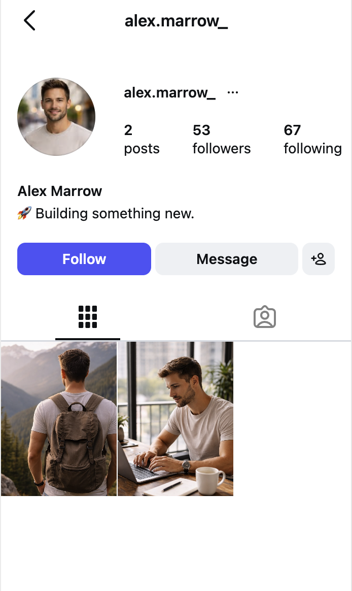The width and height of the screenshot is (352, 591).
Task: Click the 'Building something new.' bio text
Action: click(115, 213)
